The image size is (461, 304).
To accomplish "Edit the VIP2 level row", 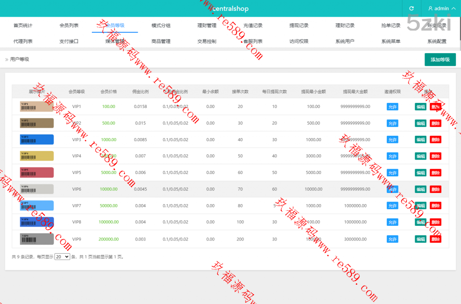I will click(420, 123).
